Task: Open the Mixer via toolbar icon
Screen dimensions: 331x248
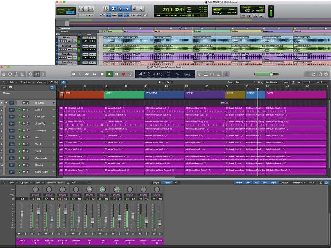Action: 37,74
